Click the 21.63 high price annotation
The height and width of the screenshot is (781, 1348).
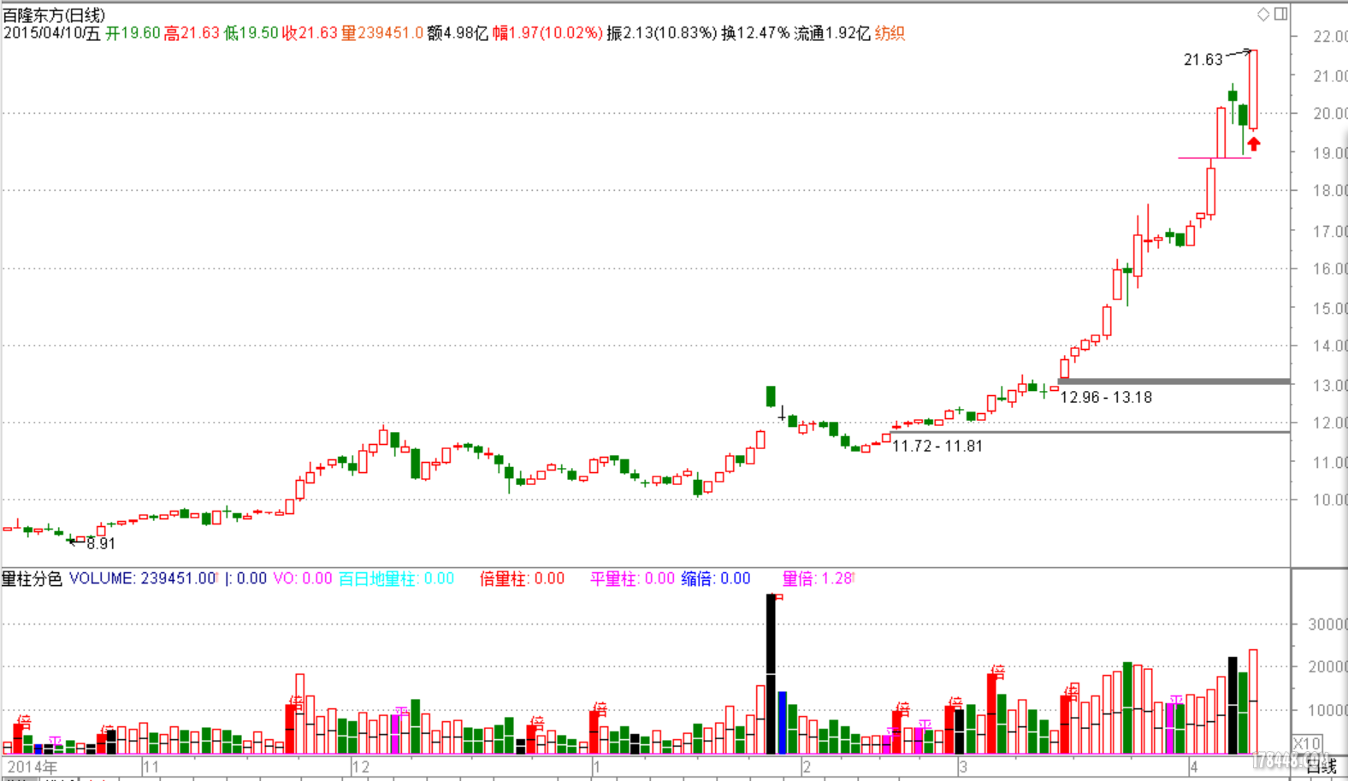(1203, 60)
